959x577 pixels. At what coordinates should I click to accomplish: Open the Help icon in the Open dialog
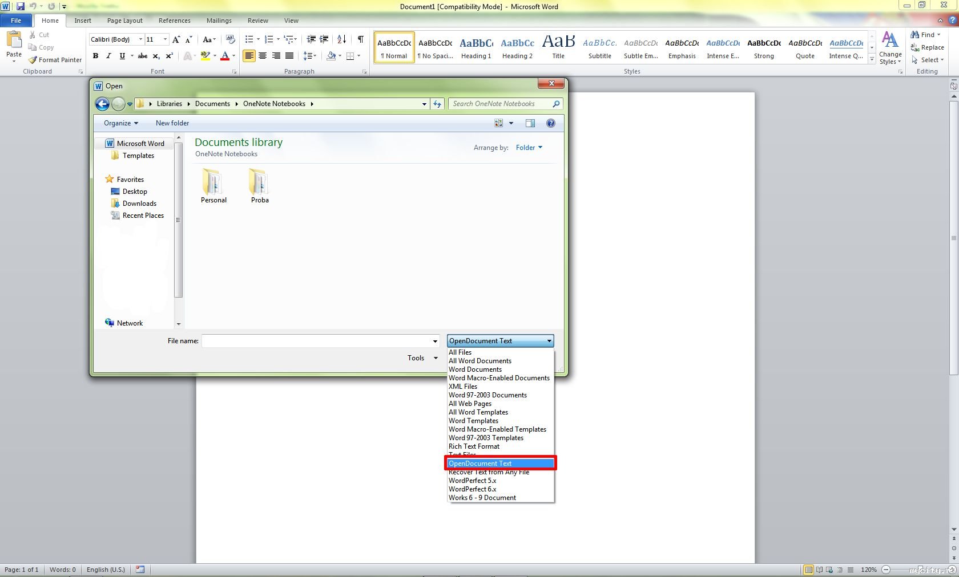(551, 123)
